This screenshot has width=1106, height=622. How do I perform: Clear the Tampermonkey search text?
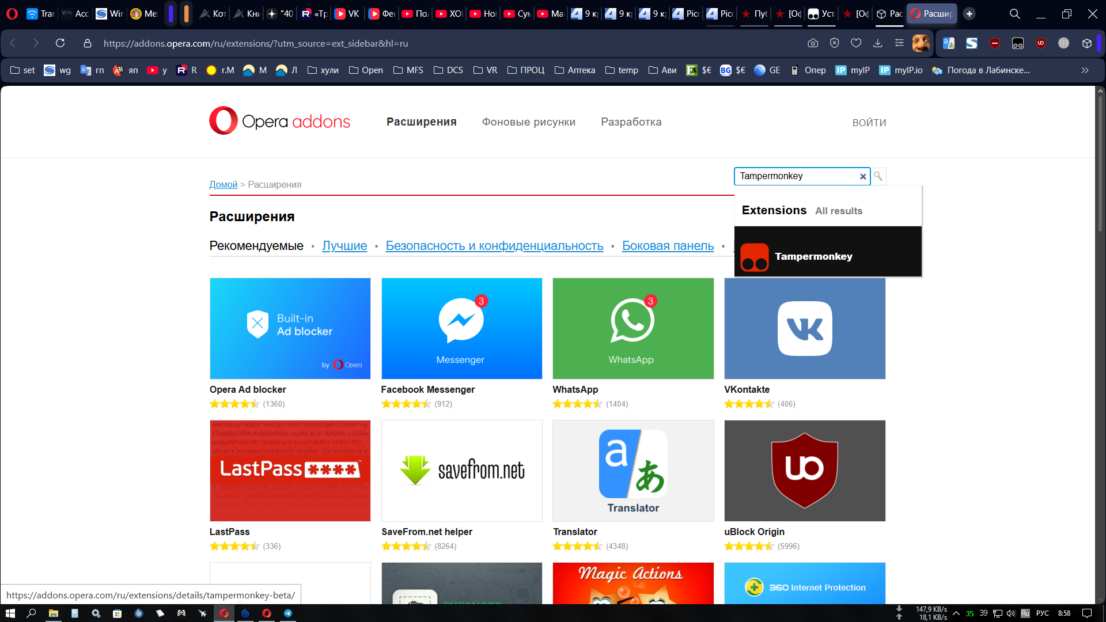pos(863,177)
